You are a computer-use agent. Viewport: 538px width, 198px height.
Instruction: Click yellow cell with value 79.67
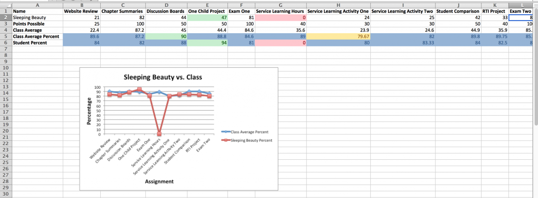338,36
